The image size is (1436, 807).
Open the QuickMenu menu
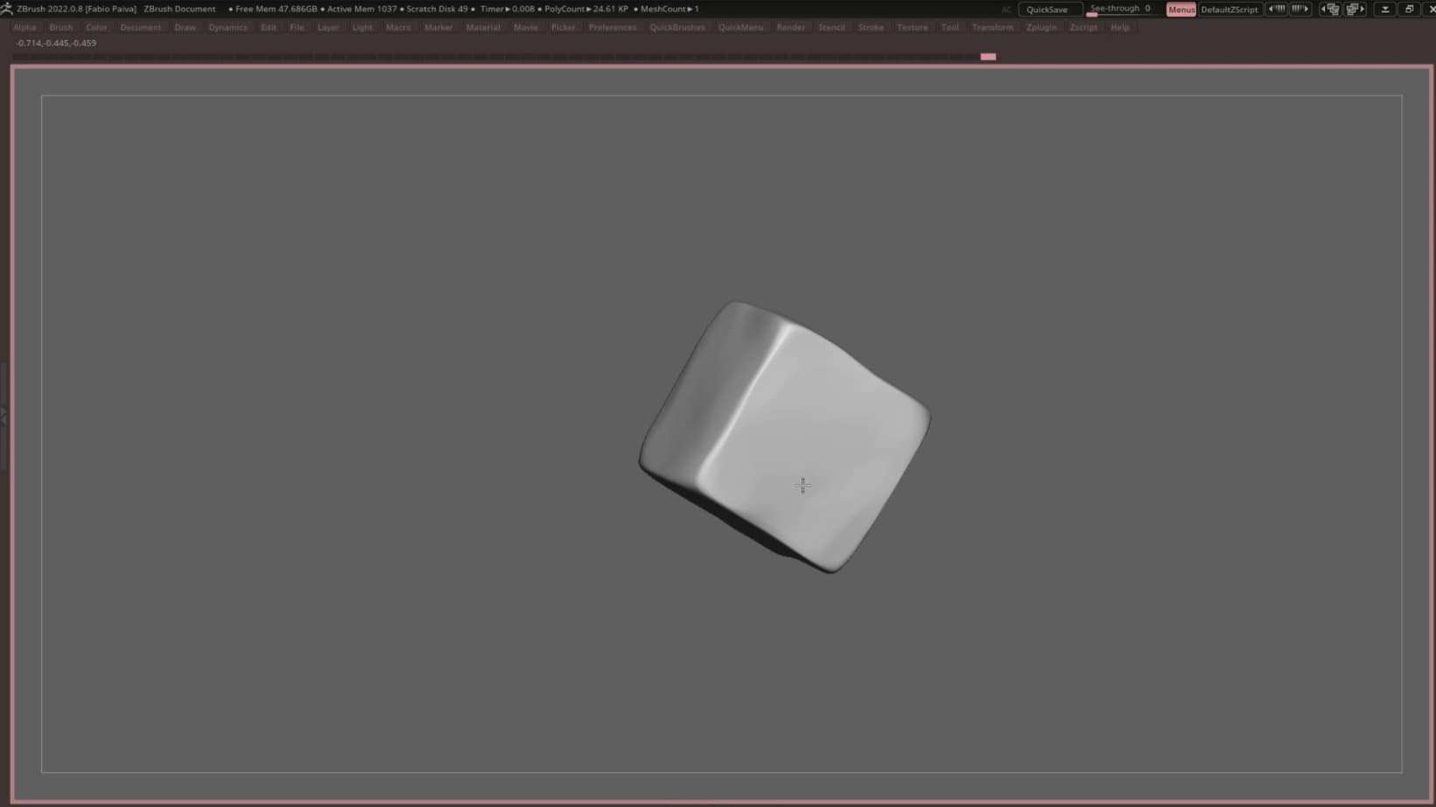740,27
